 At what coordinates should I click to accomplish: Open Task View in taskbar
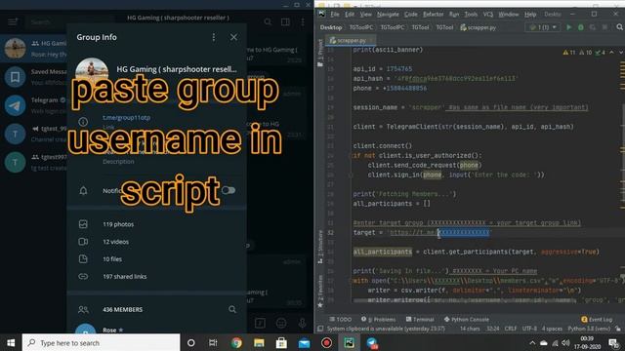213,342
